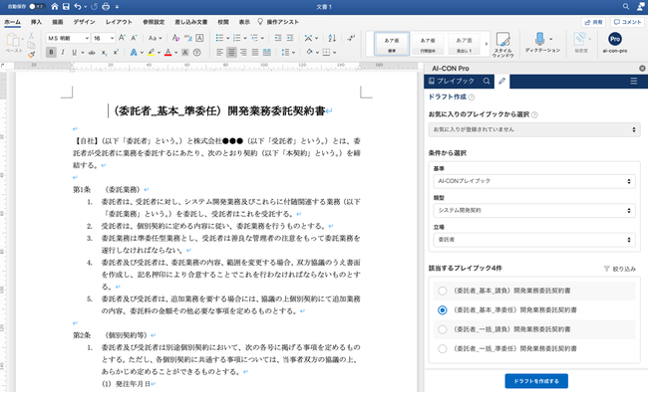This screenshot has height=393, width=648.
Task: Click the ドラフトを作成する button
Action: pyautogui.click(x=536, y=381)
